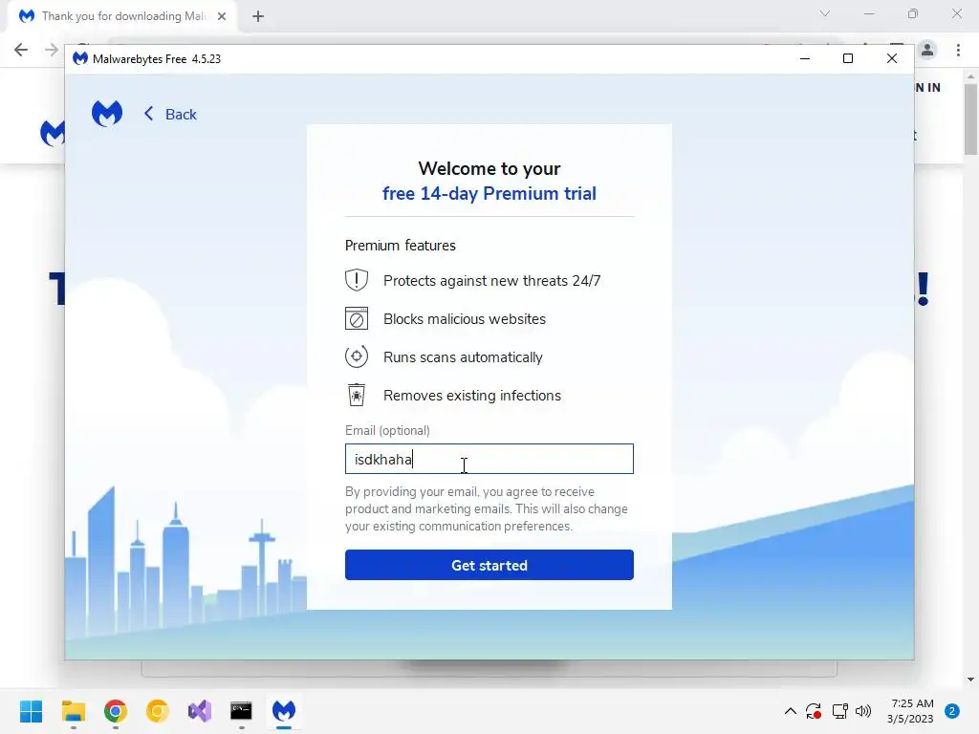Open the command prompt taskbar icon
Image resolution: width=979 pixels, height=734 pixels.
[241, 711]
